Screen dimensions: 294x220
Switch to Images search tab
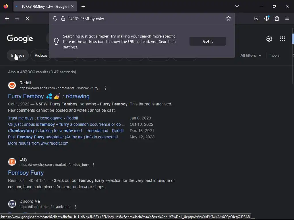point(18,55)
